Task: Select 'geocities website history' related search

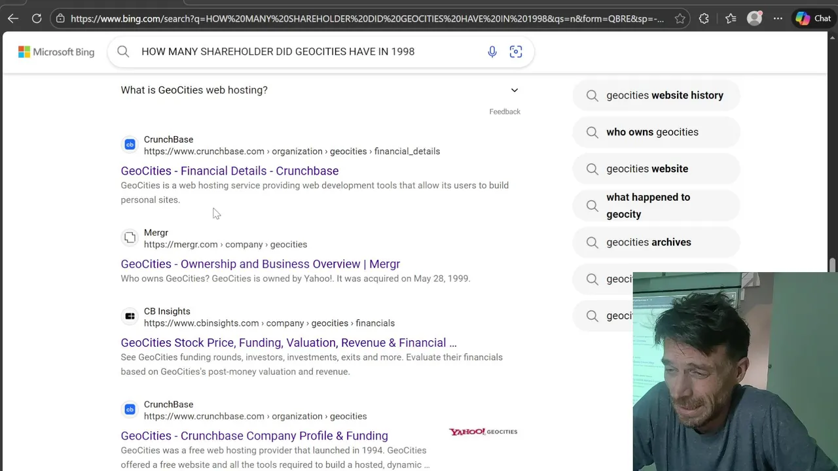Action: point(665,96)
